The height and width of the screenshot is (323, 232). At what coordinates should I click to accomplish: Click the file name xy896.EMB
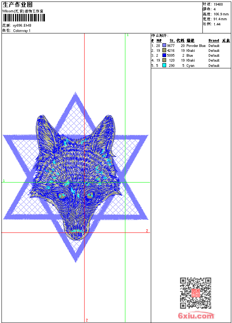pos(22,26)
